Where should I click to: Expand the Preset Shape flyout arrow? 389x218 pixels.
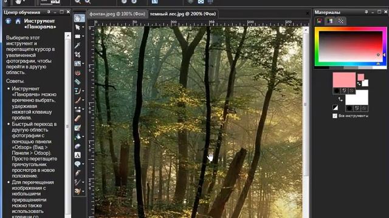pos(83,164)
